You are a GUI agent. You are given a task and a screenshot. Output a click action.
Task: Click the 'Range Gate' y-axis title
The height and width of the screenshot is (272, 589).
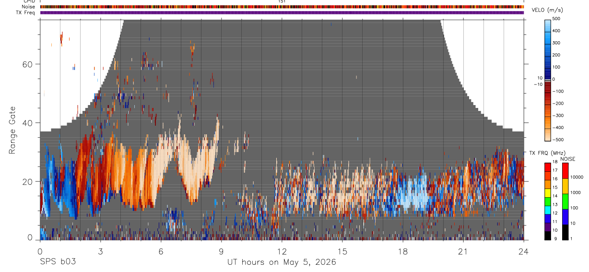click(x=12, y=130)
